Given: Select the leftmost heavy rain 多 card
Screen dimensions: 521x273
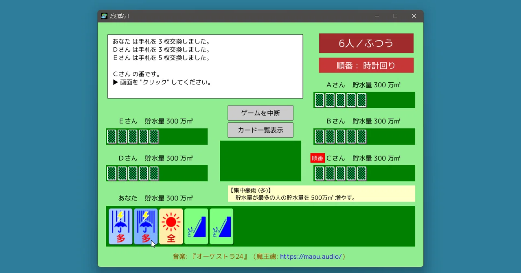Looking at the screenshot, I should (x=120, y=227).
